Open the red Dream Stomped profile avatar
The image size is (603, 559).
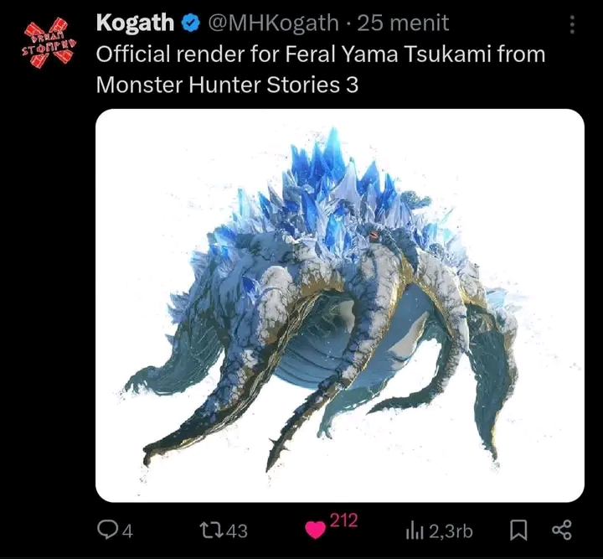coord(48,41)
